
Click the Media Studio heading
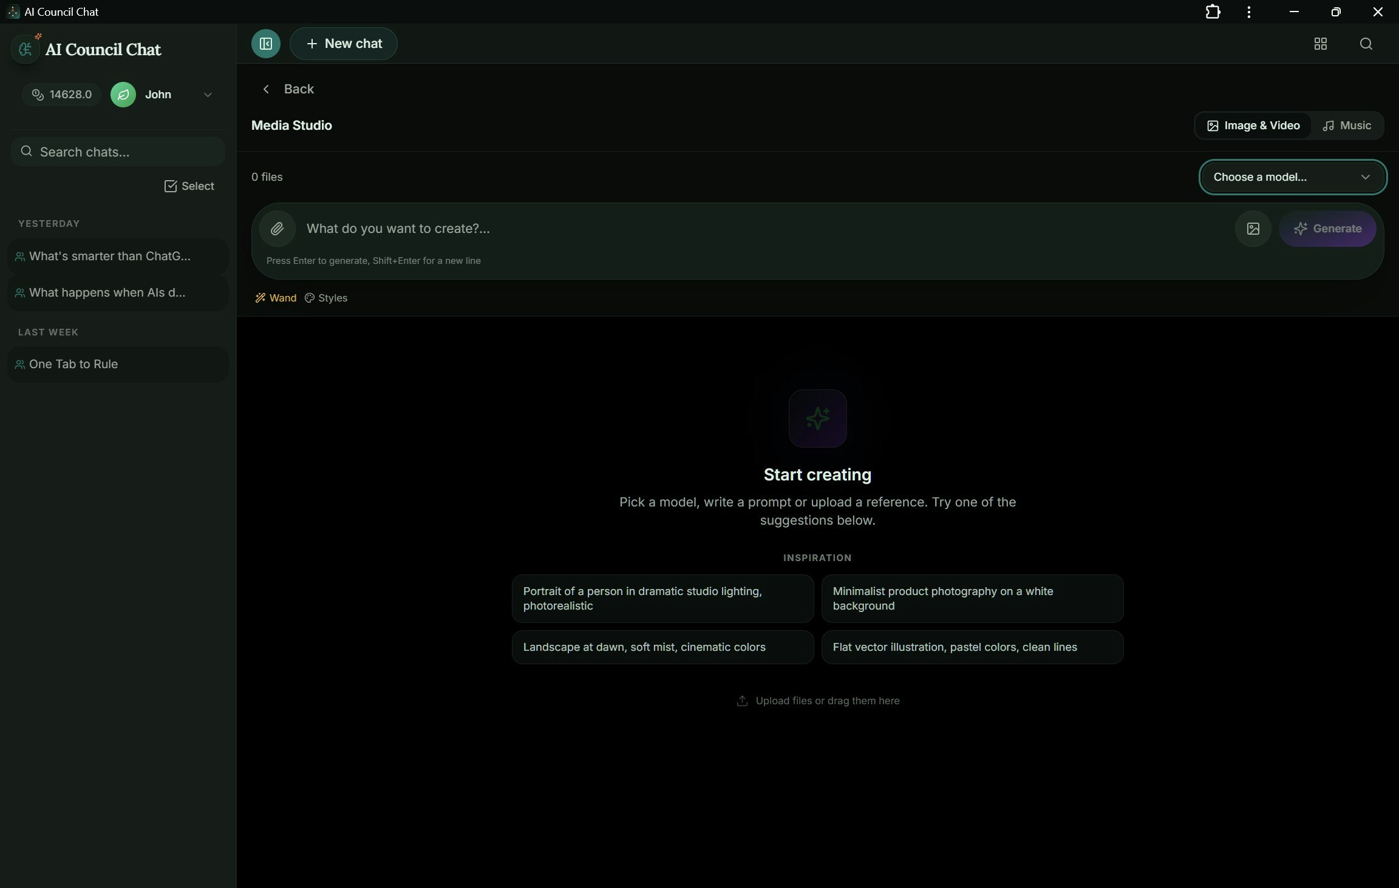[291, 126]
